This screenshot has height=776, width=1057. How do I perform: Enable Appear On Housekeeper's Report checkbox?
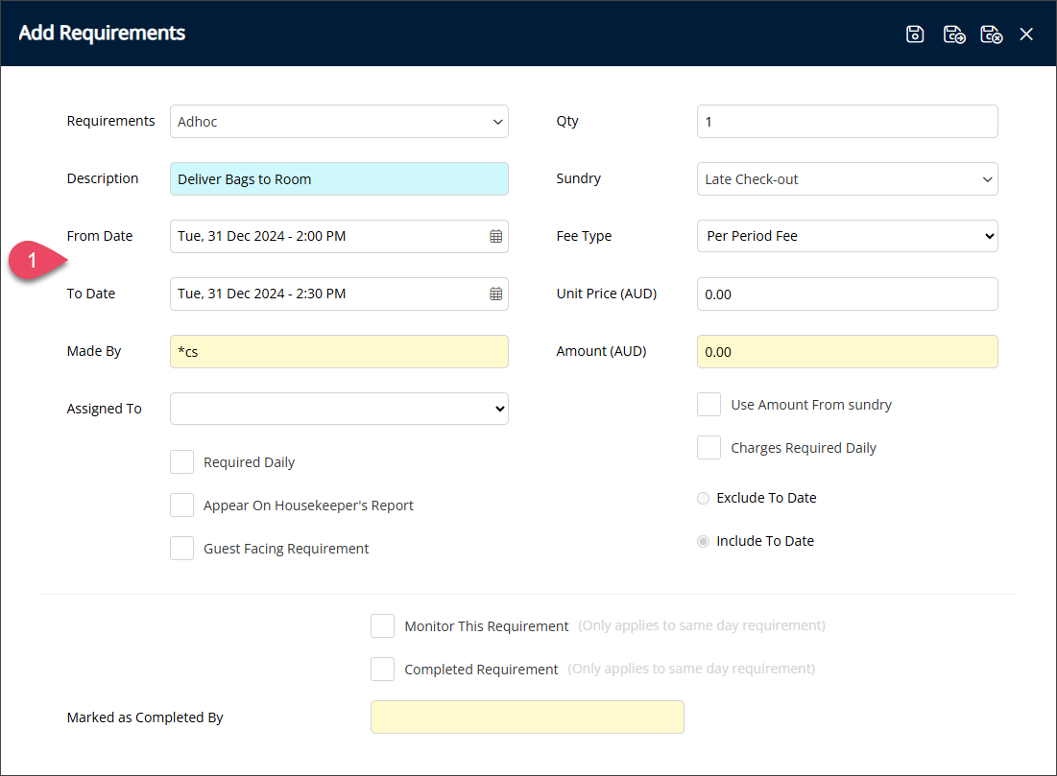click(182, 506)
